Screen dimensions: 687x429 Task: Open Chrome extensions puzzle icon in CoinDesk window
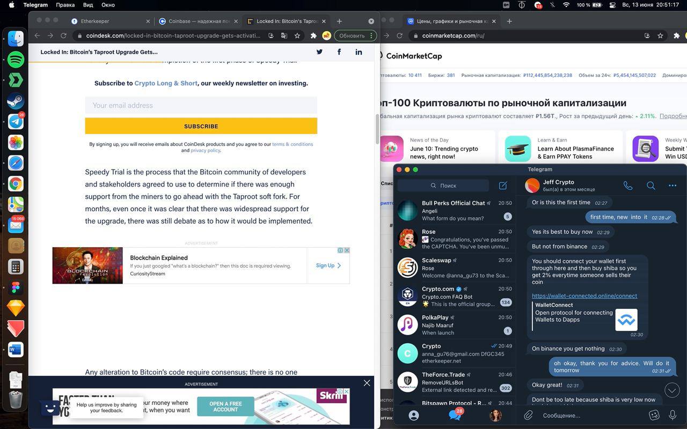(313, 36)
